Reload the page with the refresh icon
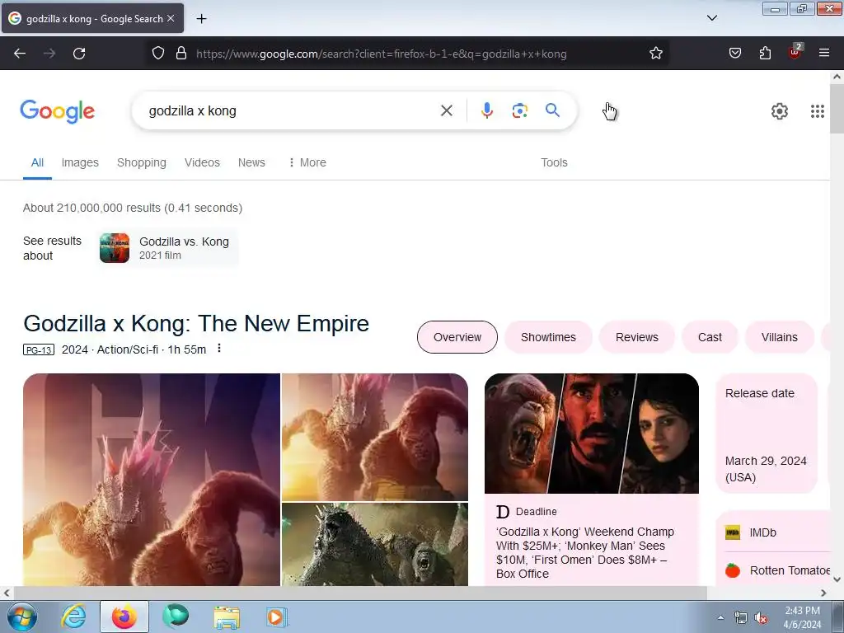Viewport: 844px width, 633px height. click(x=79, y=54)
